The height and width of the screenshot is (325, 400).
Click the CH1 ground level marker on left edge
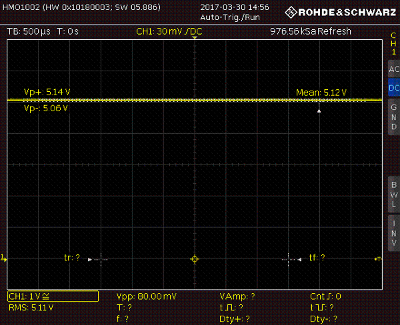point(3,258)
